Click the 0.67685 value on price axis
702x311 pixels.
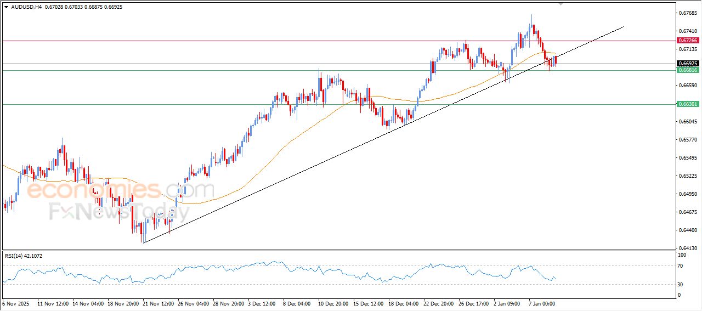pyautogui.click(x=687, y=13)
